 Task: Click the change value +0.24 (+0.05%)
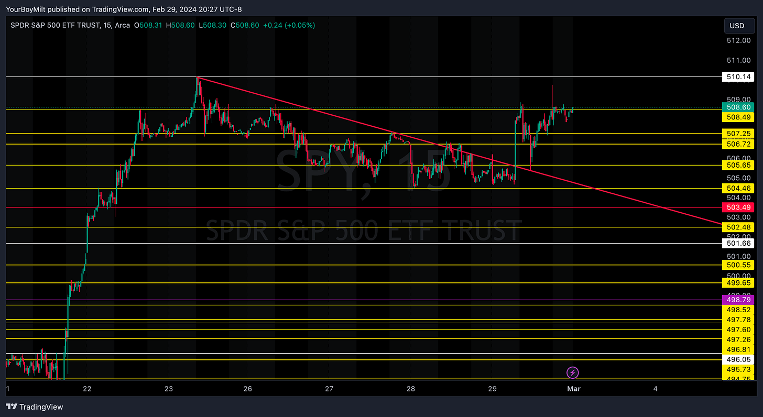click(x=290, y=25)
